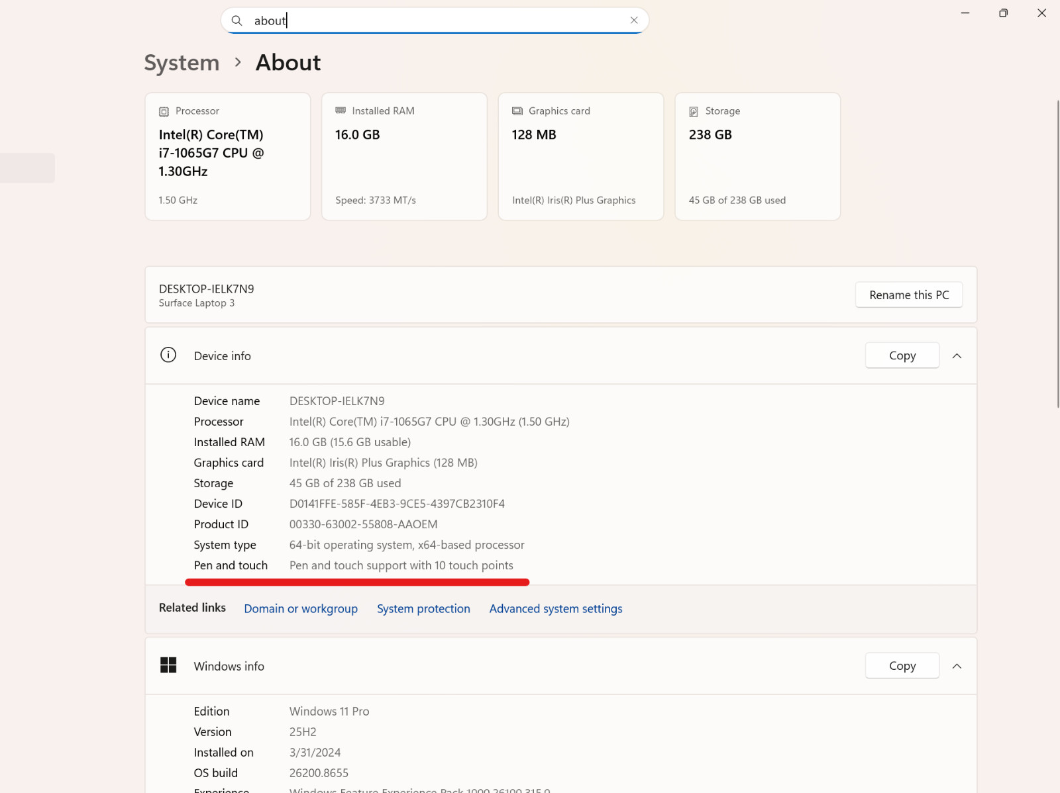Click the Processor chip icon on card
The height and width of the screenshot is (793, 1060).
tap(164, 112)
